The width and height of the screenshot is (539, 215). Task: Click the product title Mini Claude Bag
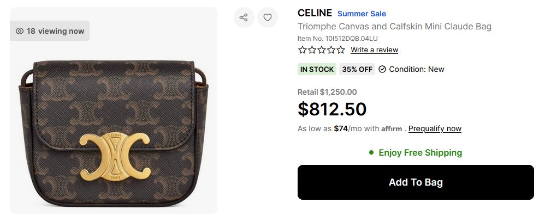coord(395,26)
